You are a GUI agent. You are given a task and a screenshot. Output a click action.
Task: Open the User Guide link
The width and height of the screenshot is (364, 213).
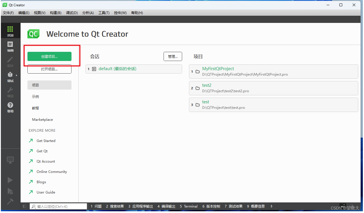point(46,192)
